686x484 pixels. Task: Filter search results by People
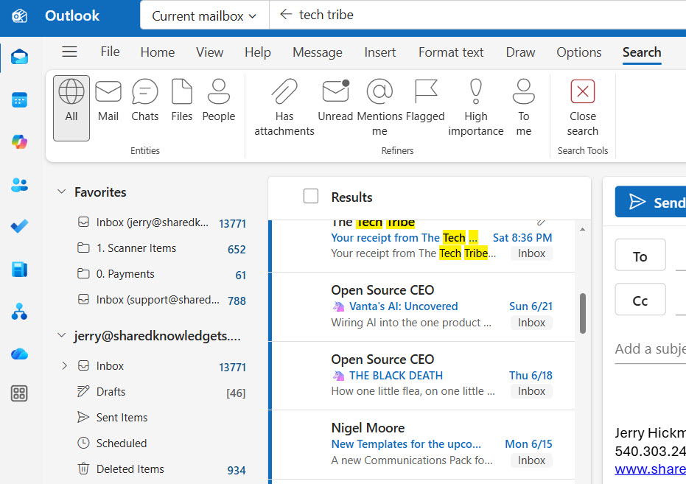tap(219, 101)
